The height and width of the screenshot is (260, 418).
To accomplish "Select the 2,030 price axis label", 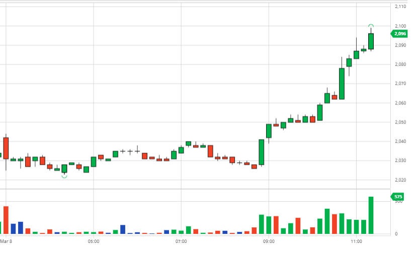I will [400, 161].
